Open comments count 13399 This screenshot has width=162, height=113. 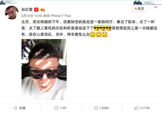click(x=104, y=108)
